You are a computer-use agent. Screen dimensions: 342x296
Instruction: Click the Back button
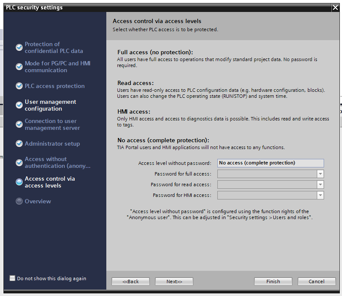click(x=131, y=281)
